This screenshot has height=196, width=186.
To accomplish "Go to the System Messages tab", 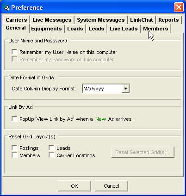I will pyautogui.click(x=101, y=20).
